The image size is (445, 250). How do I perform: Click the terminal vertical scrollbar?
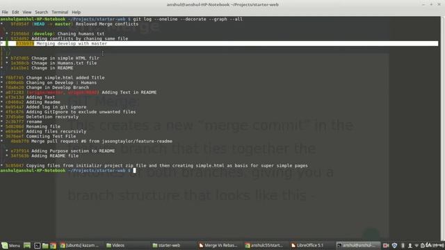pyautogui.click(x=442, y=128)
